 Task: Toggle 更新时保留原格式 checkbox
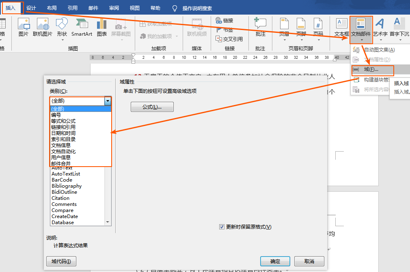coord(222,227)
